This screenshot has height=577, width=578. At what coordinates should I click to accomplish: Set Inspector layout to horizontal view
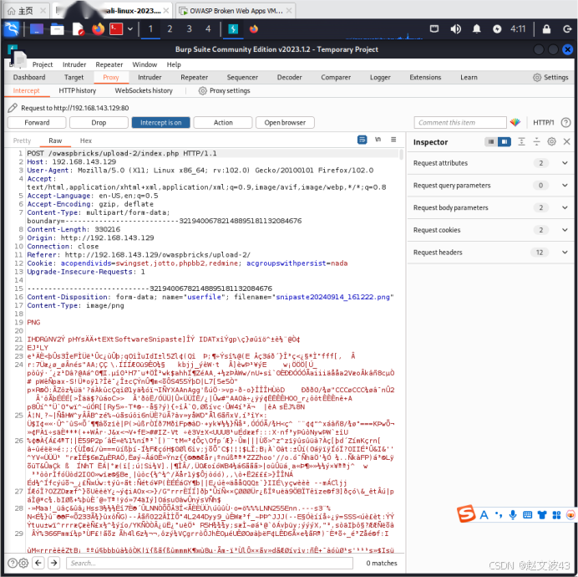coord(490,142)
